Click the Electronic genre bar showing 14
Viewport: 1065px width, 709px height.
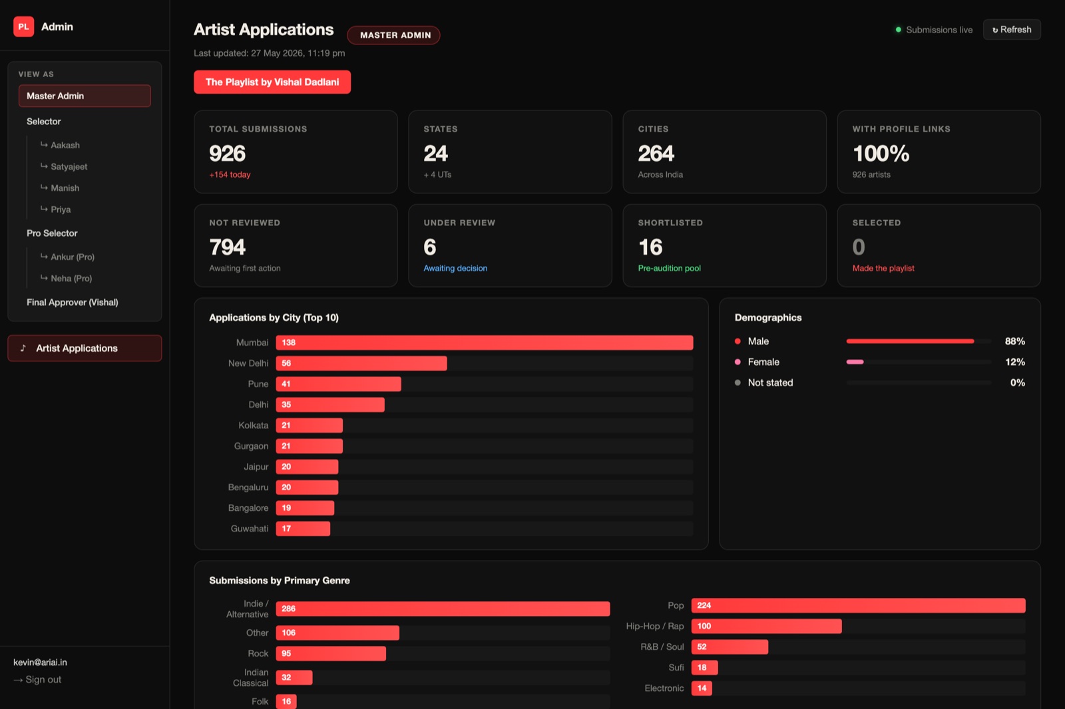tap(702, 688)
